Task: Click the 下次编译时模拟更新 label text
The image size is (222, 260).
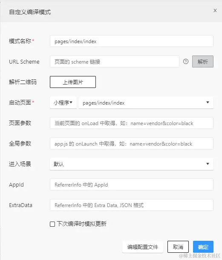Action: (x=82, y=224)
